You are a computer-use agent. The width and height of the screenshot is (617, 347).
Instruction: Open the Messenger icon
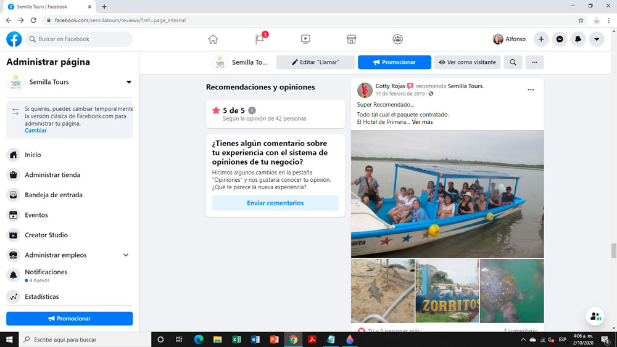click(560, 39)
